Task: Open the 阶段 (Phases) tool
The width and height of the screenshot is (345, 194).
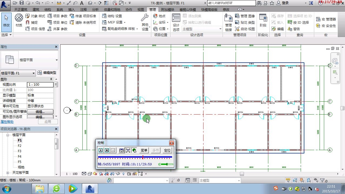Action: (263, 20)
